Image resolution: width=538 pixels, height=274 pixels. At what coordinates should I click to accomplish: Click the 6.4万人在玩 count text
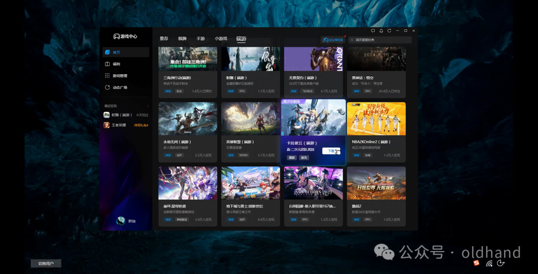[x=266, y=220]
